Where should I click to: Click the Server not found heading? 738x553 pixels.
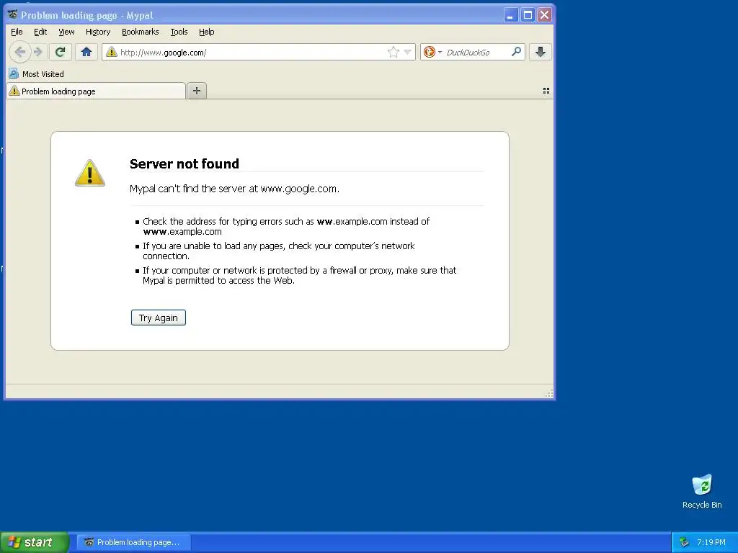pyautogui.click(x=184, y=163)
